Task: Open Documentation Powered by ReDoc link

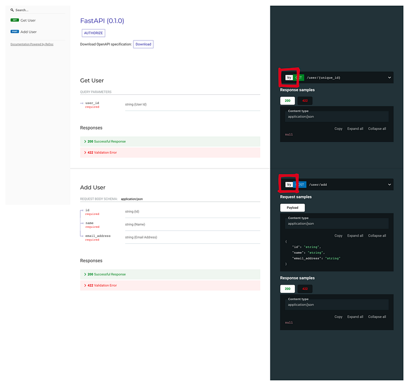Action: coord(32,45)
